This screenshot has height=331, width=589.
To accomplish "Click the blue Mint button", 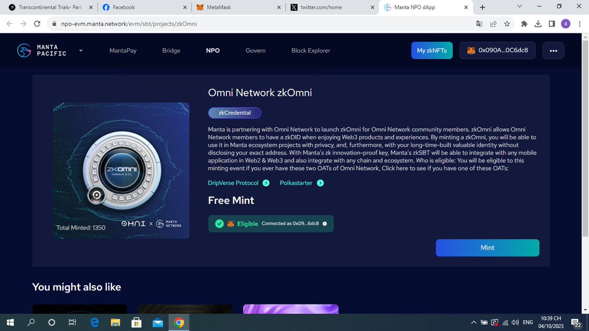I will click(x=487, y=248).
